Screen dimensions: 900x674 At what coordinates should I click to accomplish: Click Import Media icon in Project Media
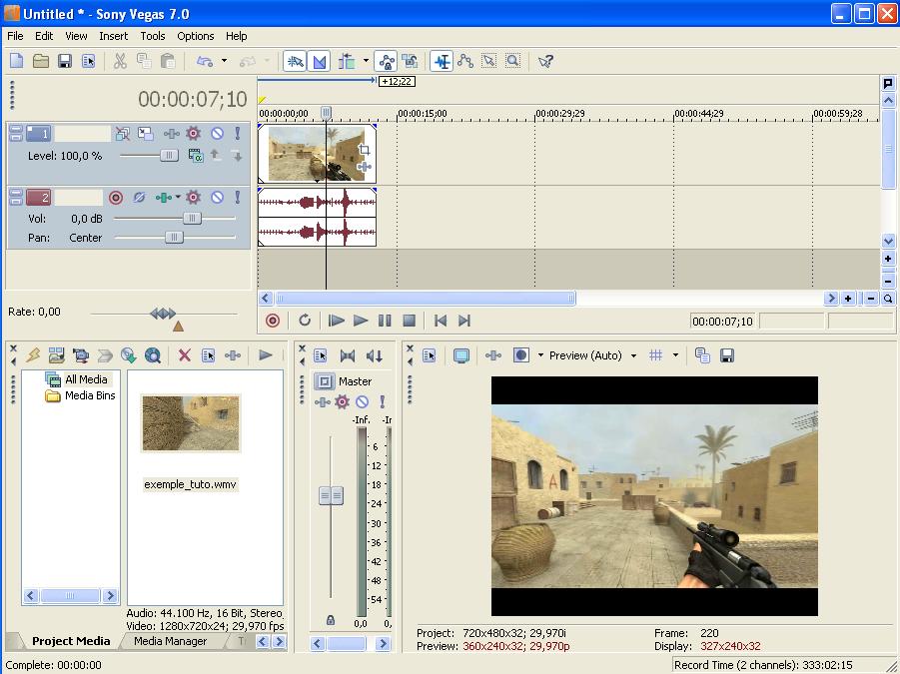[56, 355]
